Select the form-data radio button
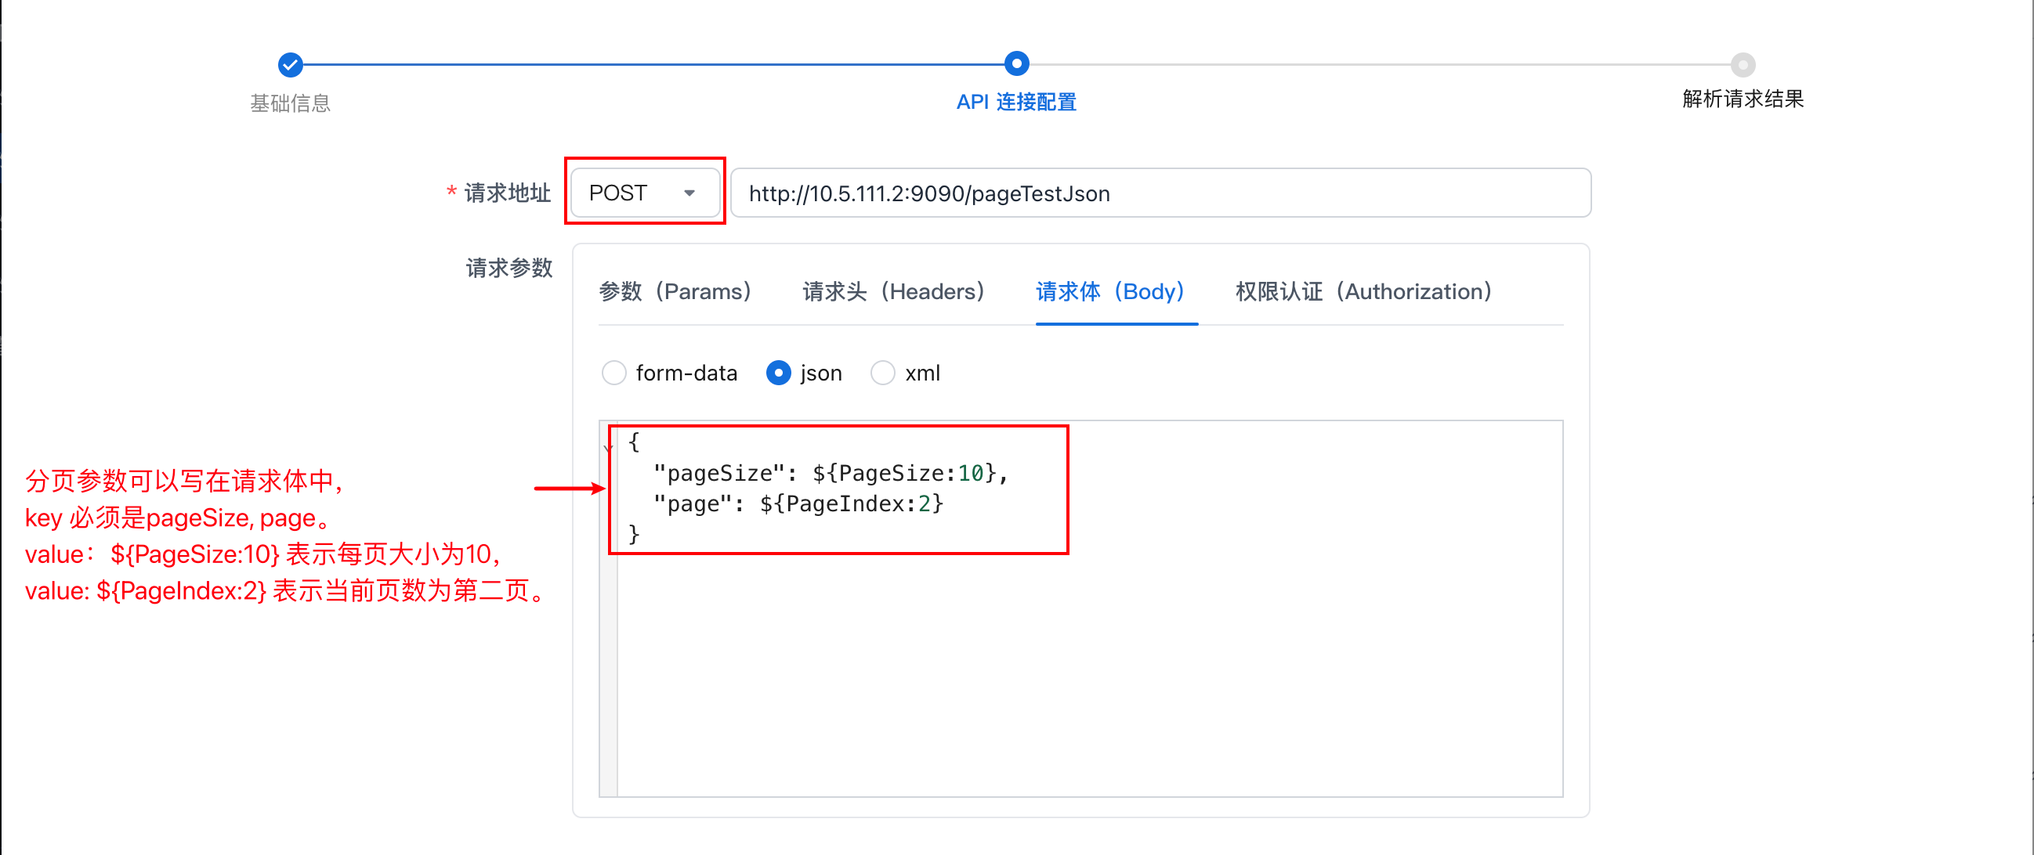Image resolution: width=2034 pixels, height=855 pixels. click(x=613, y=372)
